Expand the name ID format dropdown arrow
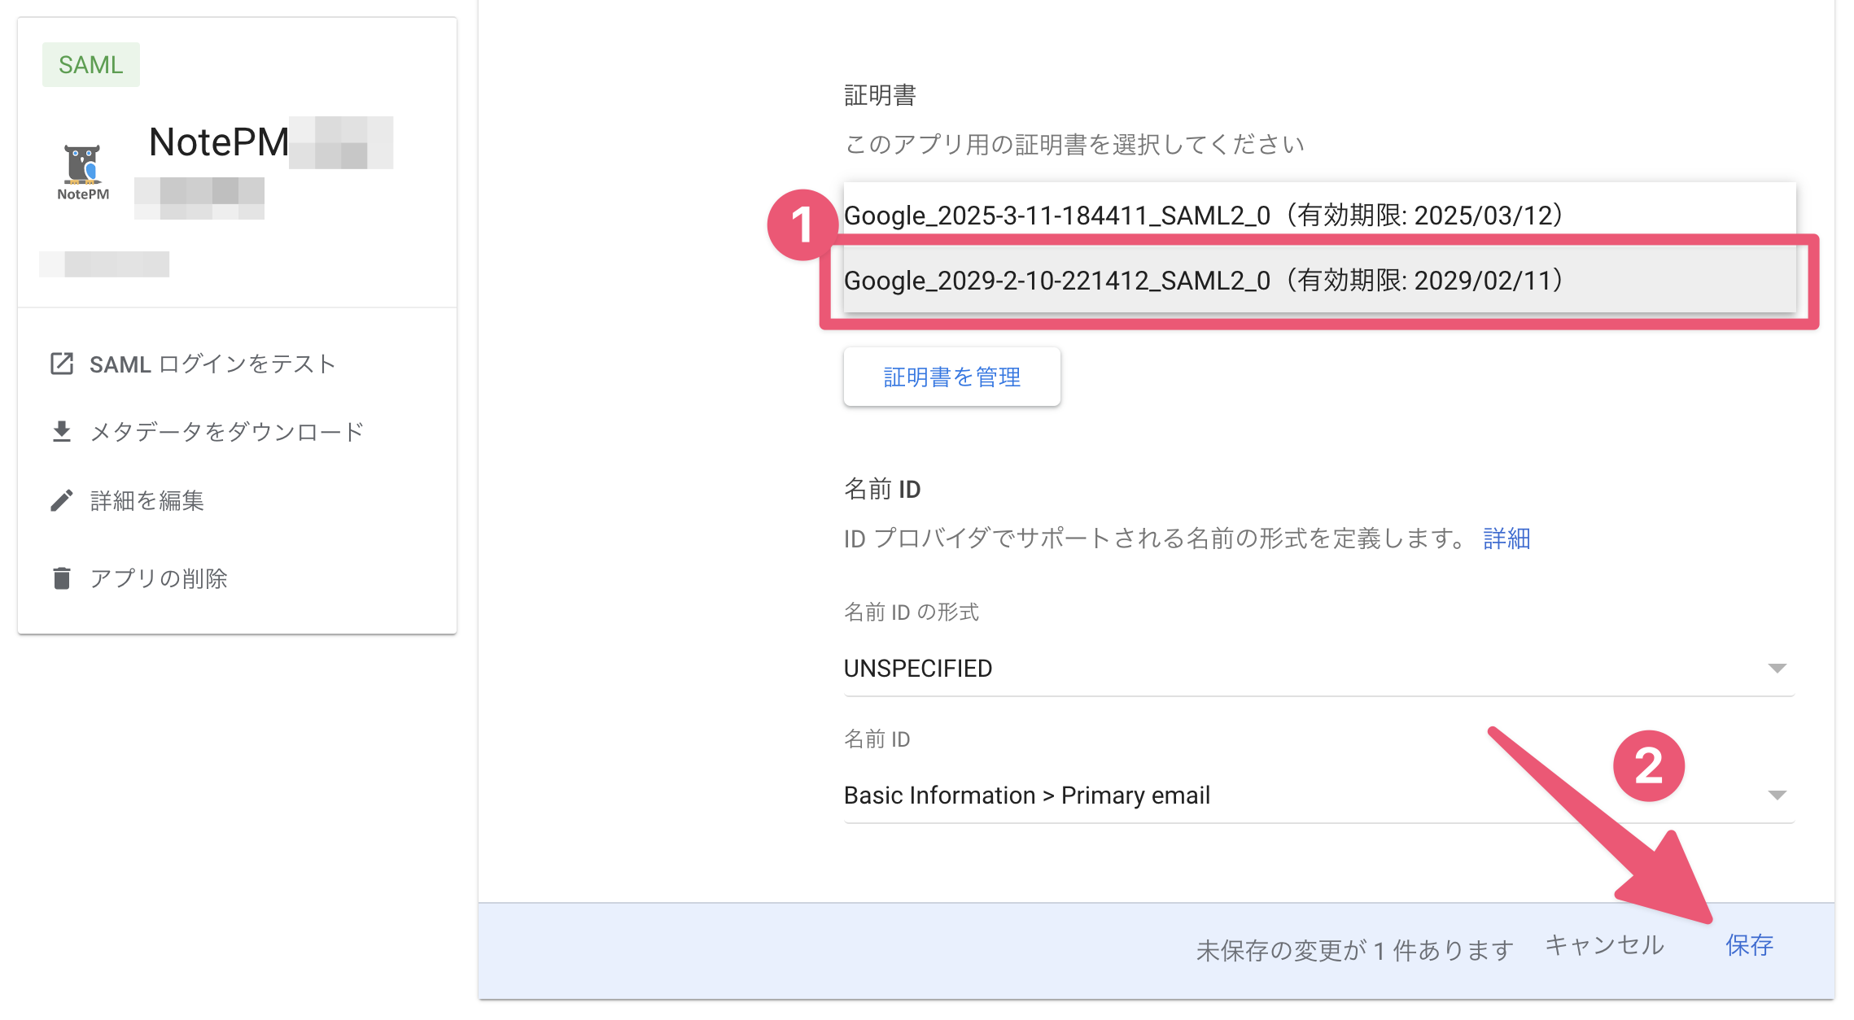 pyautogui.click(x=1777, y=669)
